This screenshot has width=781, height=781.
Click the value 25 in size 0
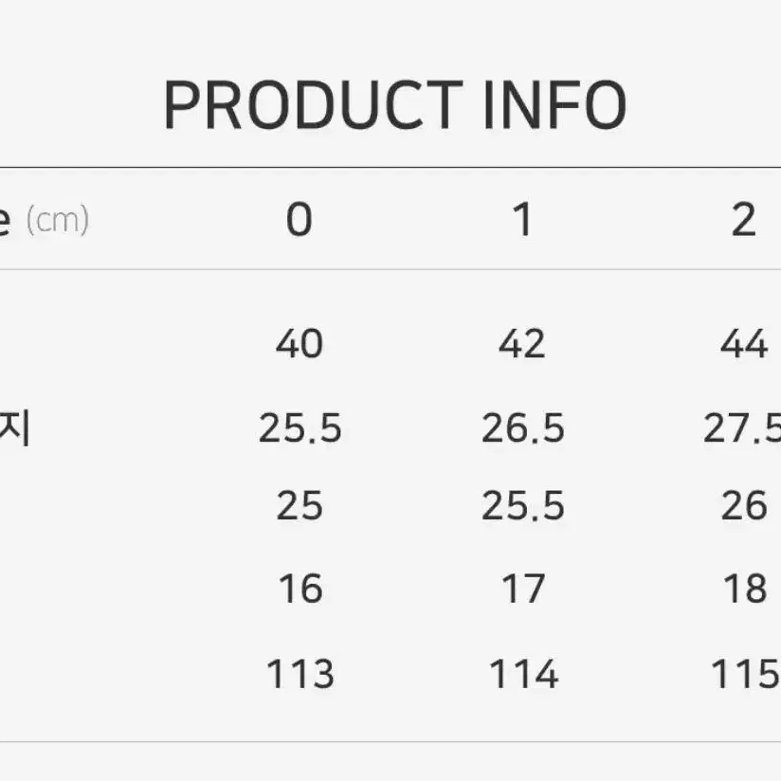(x=300, y=505)
